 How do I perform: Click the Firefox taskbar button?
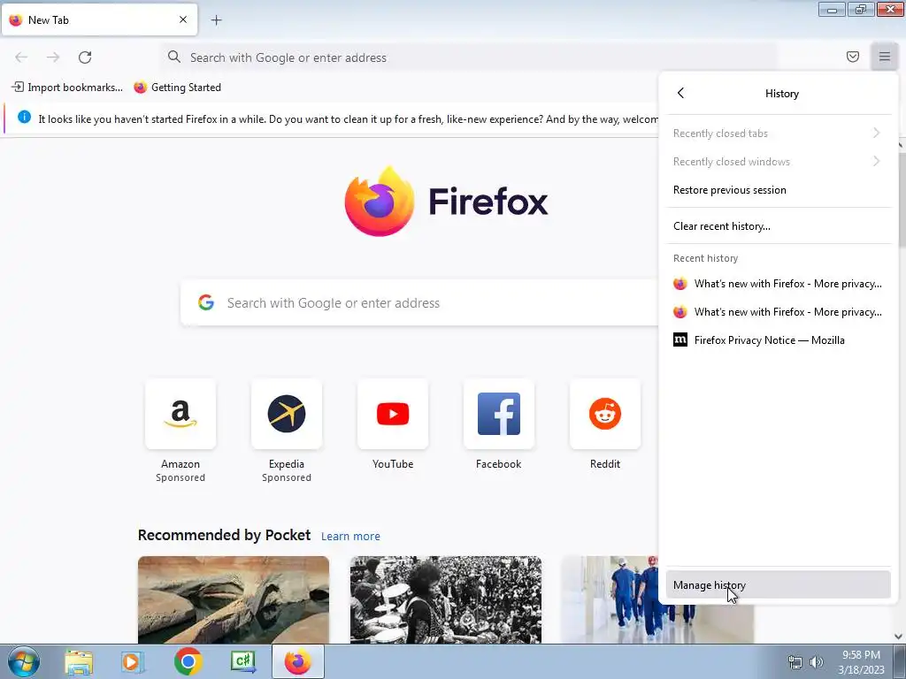coord(298,661)
